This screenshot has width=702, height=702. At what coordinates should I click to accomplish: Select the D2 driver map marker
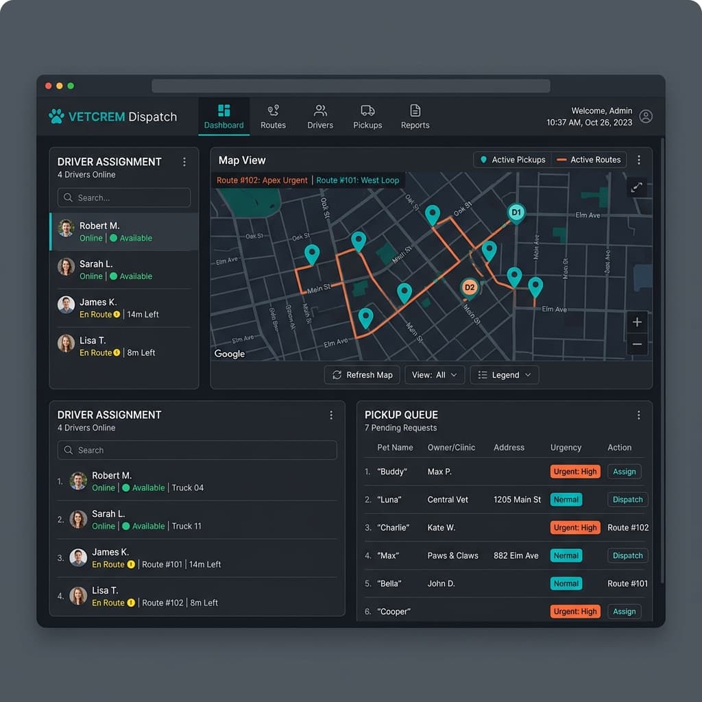tap(470, 288)
